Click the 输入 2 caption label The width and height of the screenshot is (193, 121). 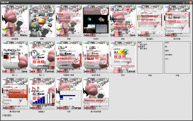(42, 75)
